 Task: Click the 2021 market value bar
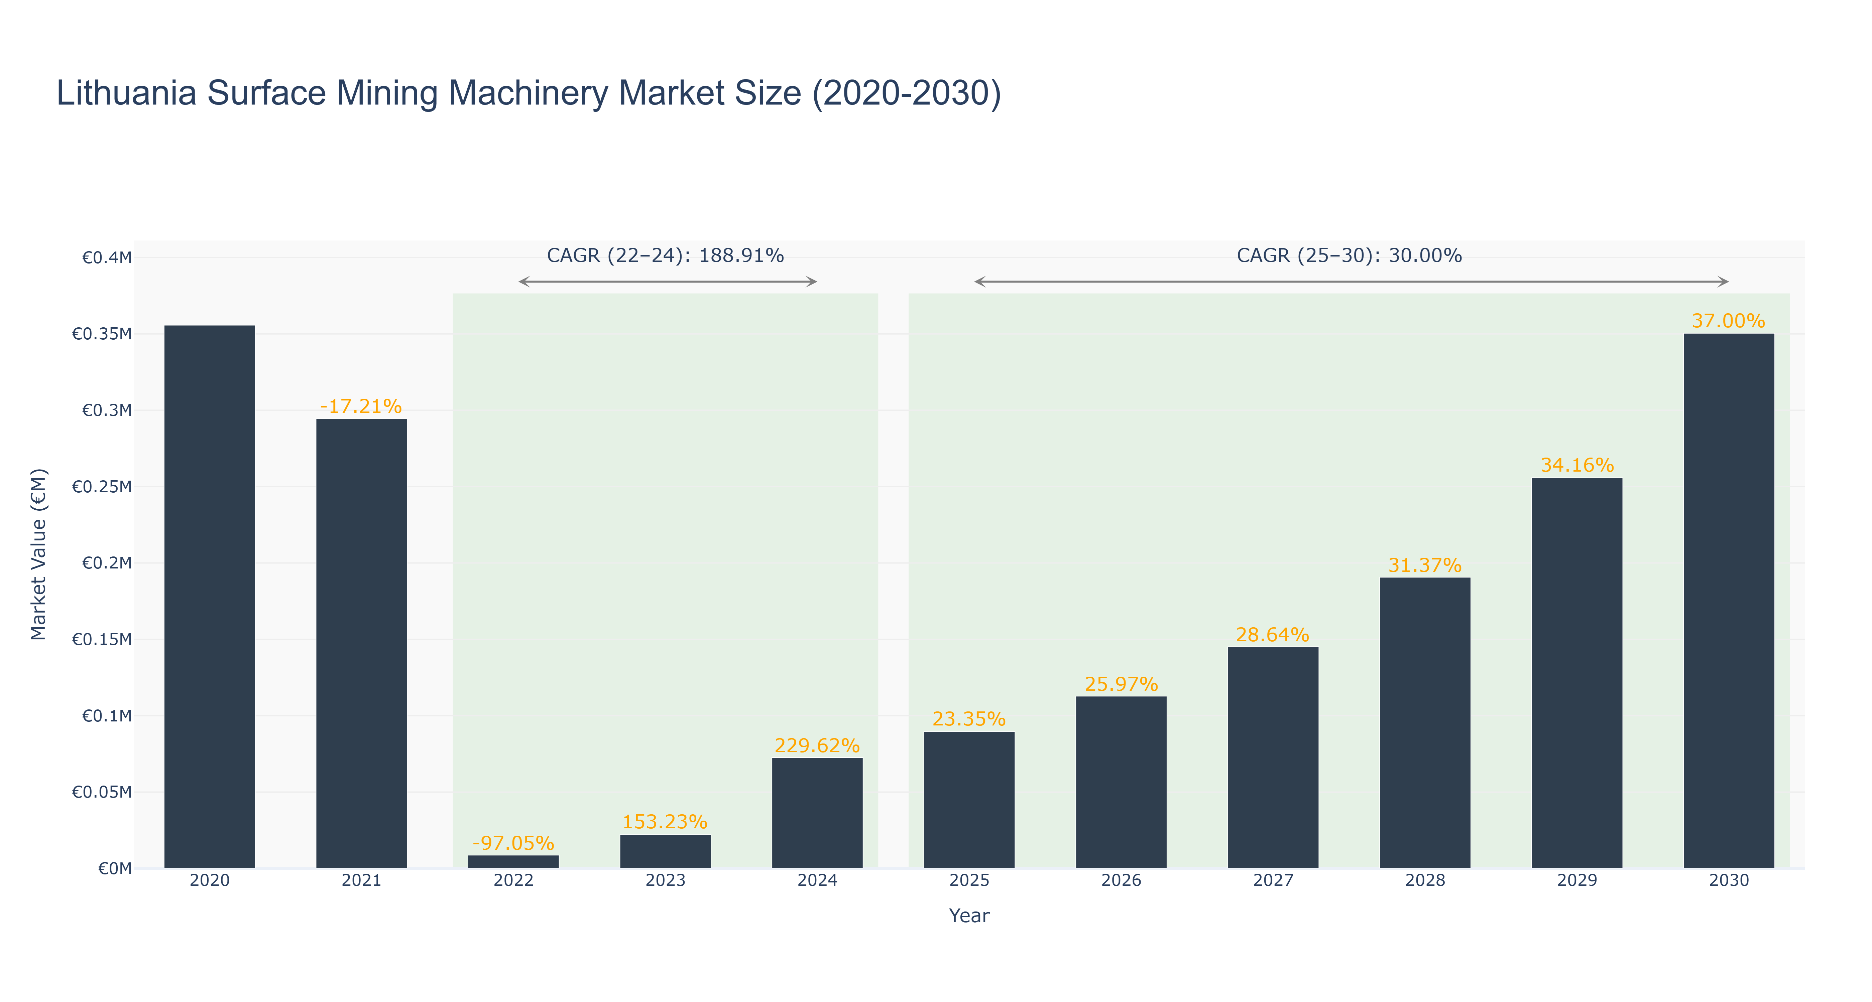[x=361, y=643]
